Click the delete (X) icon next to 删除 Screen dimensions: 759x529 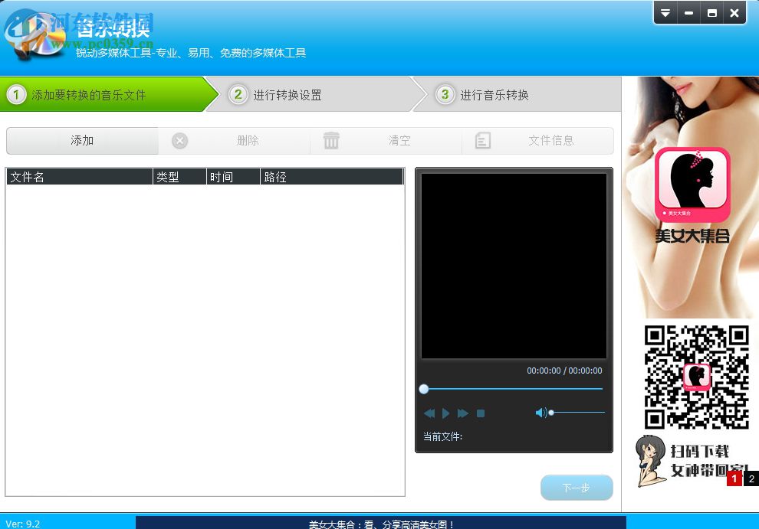(179, 140)
